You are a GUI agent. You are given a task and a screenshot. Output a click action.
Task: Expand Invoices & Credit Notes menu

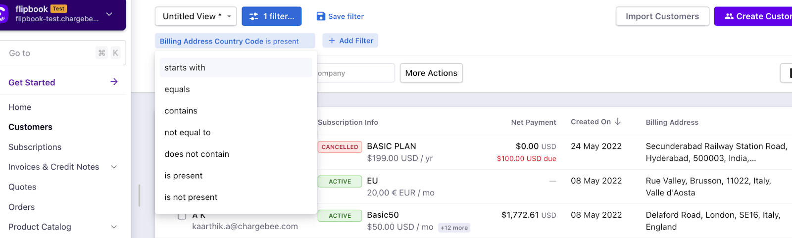(114, 167)
